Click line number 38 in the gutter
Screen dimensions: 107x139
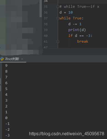(x=46, y=24)
